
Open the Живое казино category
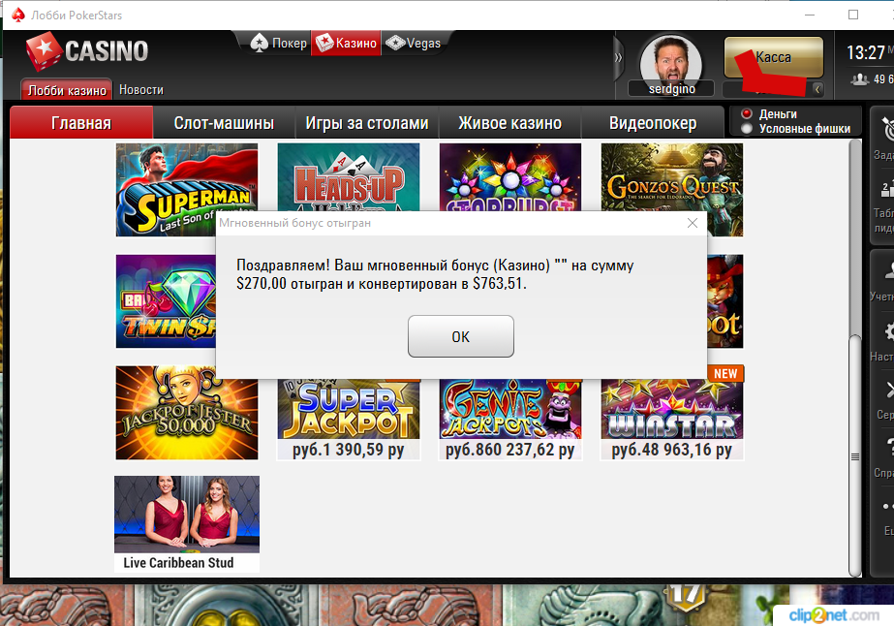coord(509,123)
